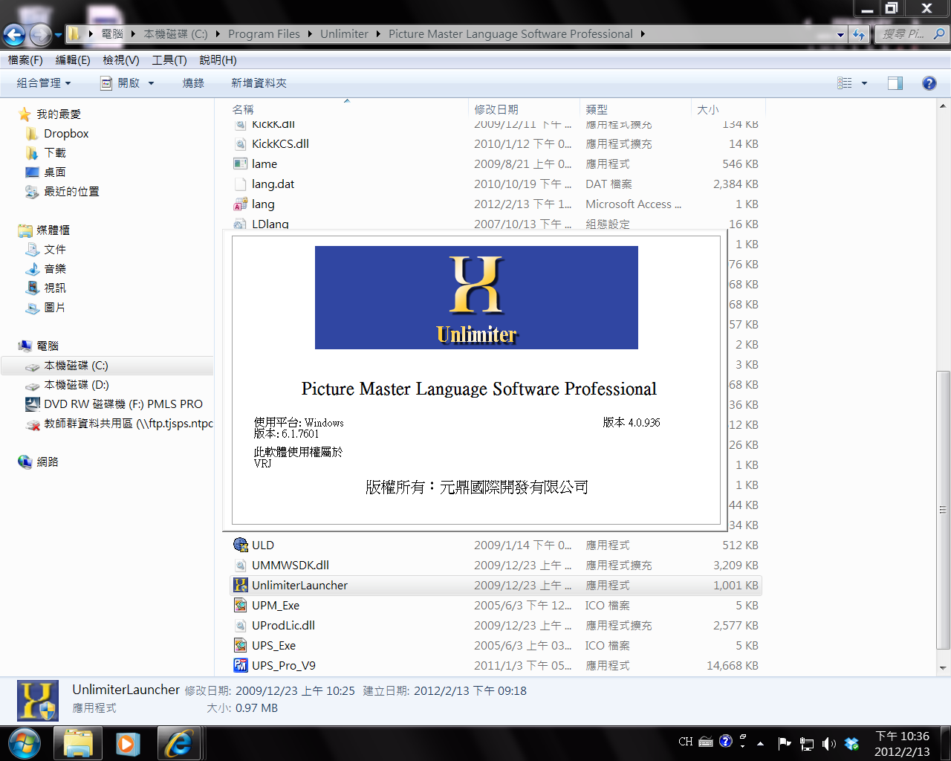Go back with the Back arrow button
This screenshot has width=951, height=761.
[x=14, y=34]
